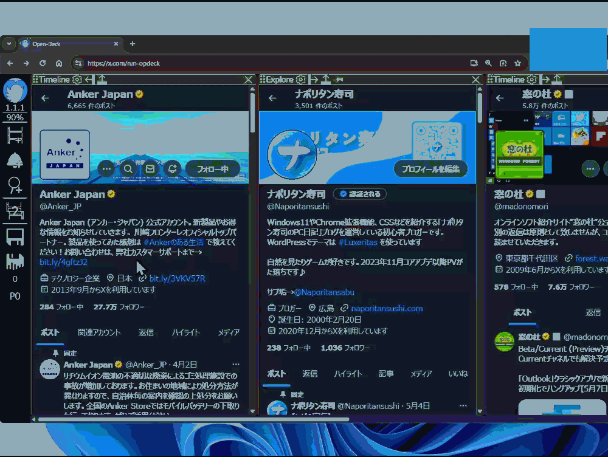Open more options ellipsis on Anker Japan profile
The image size is (608, 457).
click(x=106, y=169)
